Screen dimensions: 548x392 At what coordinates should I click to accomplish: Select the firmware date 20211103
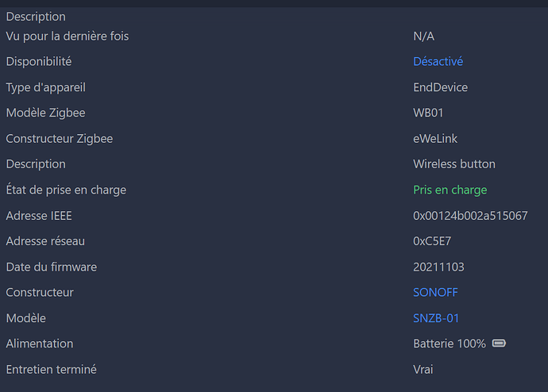438,267
